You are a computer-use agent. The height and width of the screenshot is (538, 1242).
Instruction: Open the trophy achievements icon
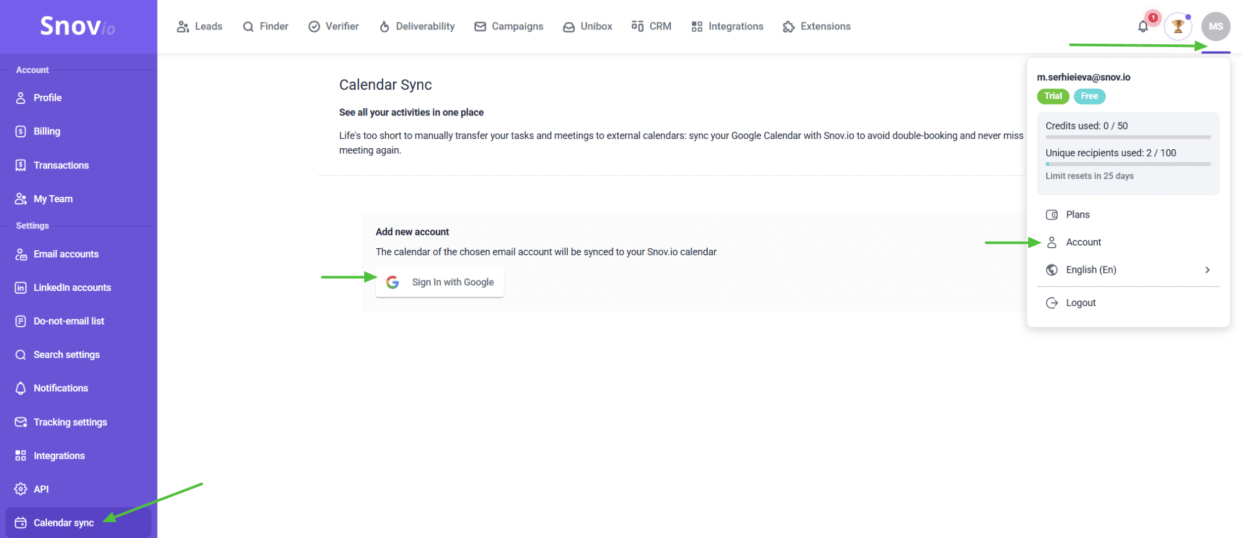[x=1178, y=26]
